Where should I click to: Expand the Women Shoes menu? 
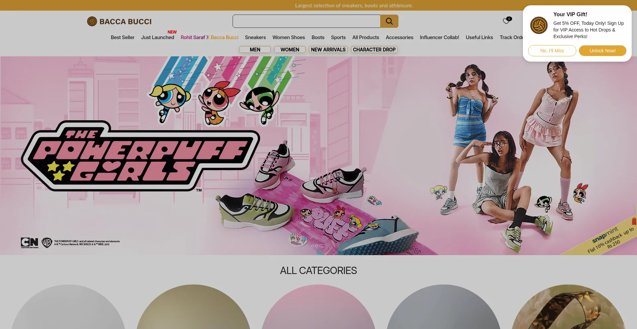[x=289, y=37]
